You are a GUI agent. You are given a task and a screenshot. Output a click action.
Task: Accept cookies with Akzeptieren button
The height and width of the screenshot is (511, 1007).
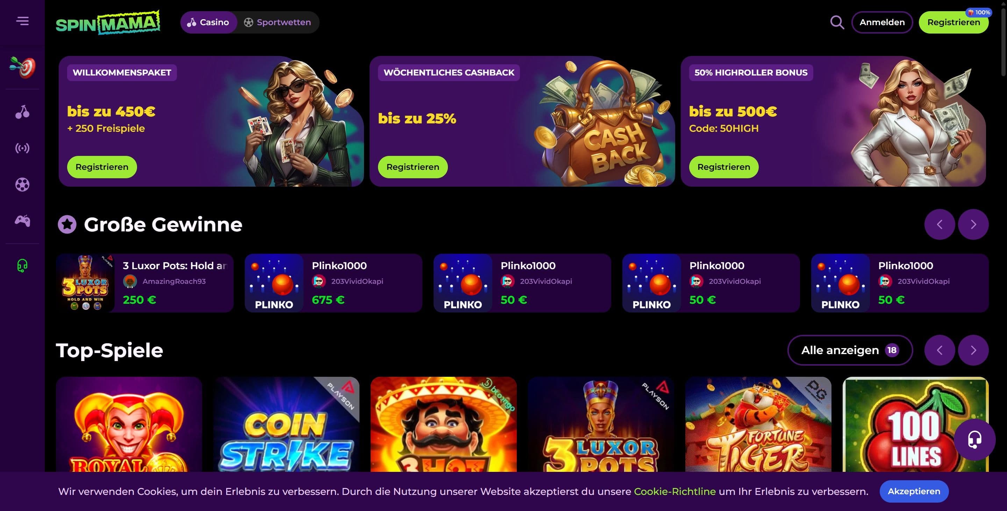(x=914, y=491)
